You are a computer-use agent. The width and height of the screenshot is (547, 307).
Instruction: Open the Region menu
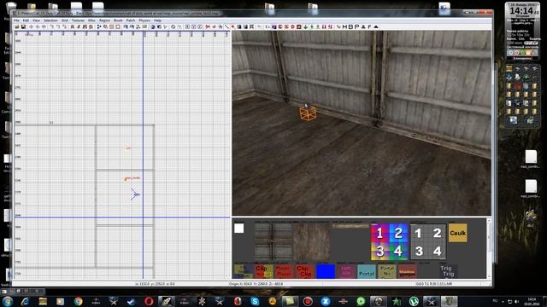pyautogui.click(x=104, y=20)
